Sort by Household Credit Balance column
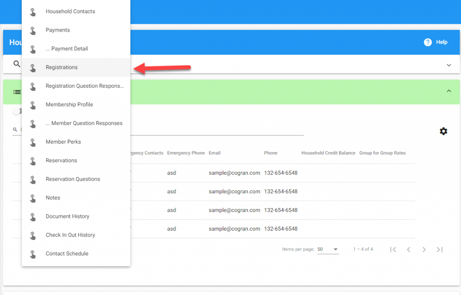Image resolution: width=461 pixels, height=295 pixels. 328,153
